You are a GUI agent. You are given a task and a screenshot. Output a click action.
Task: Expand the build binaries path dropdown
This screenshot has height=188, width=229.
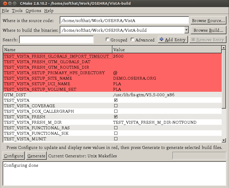[x=186, y=30]
